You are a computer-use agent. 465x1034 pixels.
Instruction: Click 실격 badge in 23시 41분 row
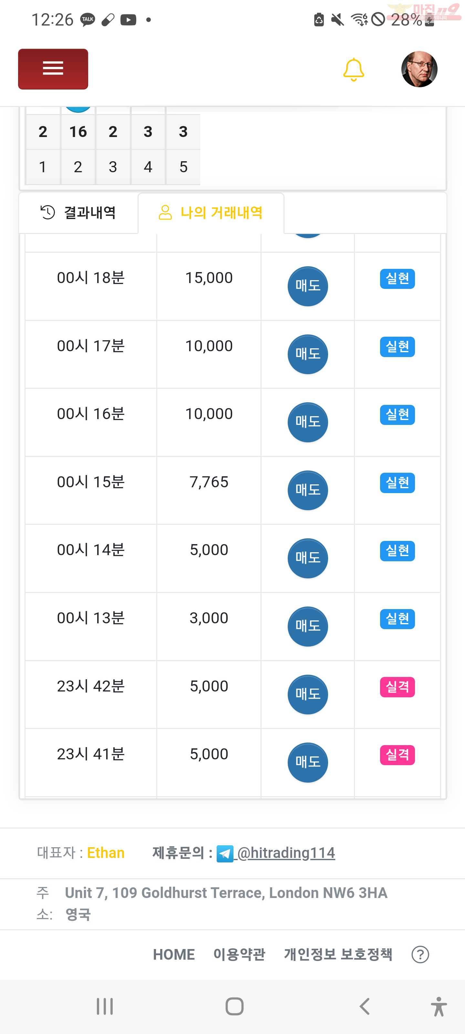pyautogui.click(x=397, y=754)
